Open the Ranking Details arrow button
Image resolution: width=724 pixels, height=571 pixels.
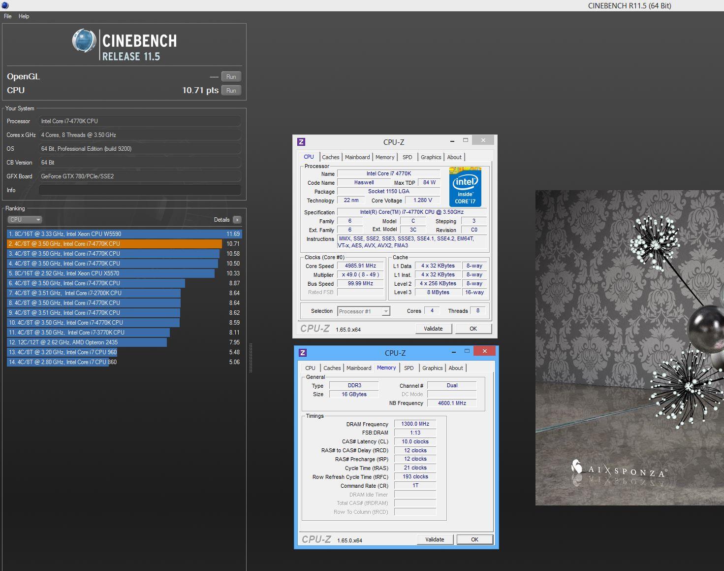point(237,220)
